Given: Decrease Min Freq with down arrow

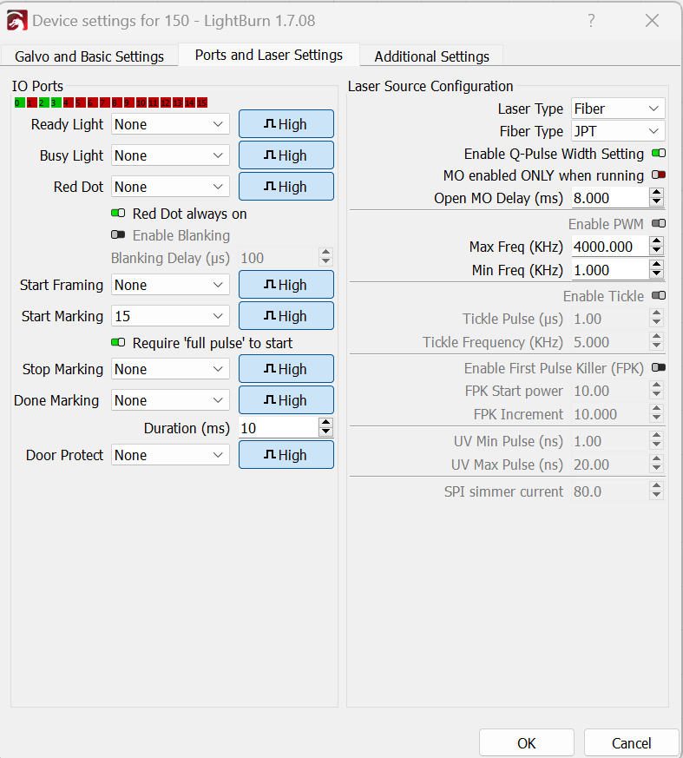Looking at the screenshot, I should (x=656, y=274).
